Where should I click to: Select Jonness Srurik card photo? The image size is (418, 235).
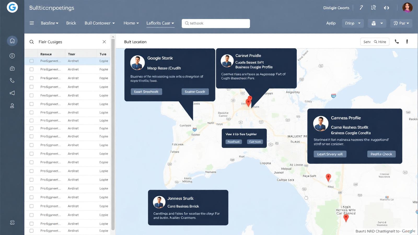(x=159, y=202)
